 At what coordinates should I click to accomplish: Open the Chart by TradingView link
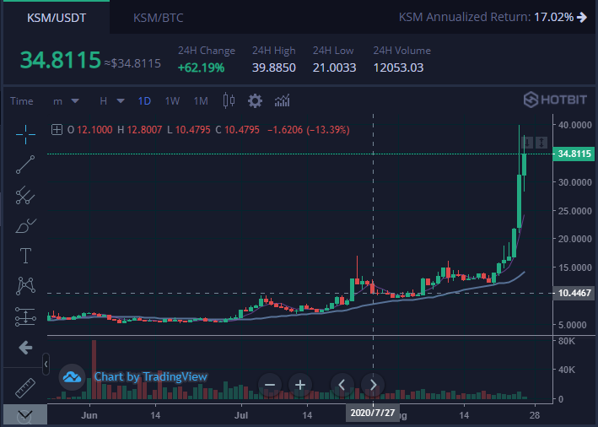(x=151, y=377)
